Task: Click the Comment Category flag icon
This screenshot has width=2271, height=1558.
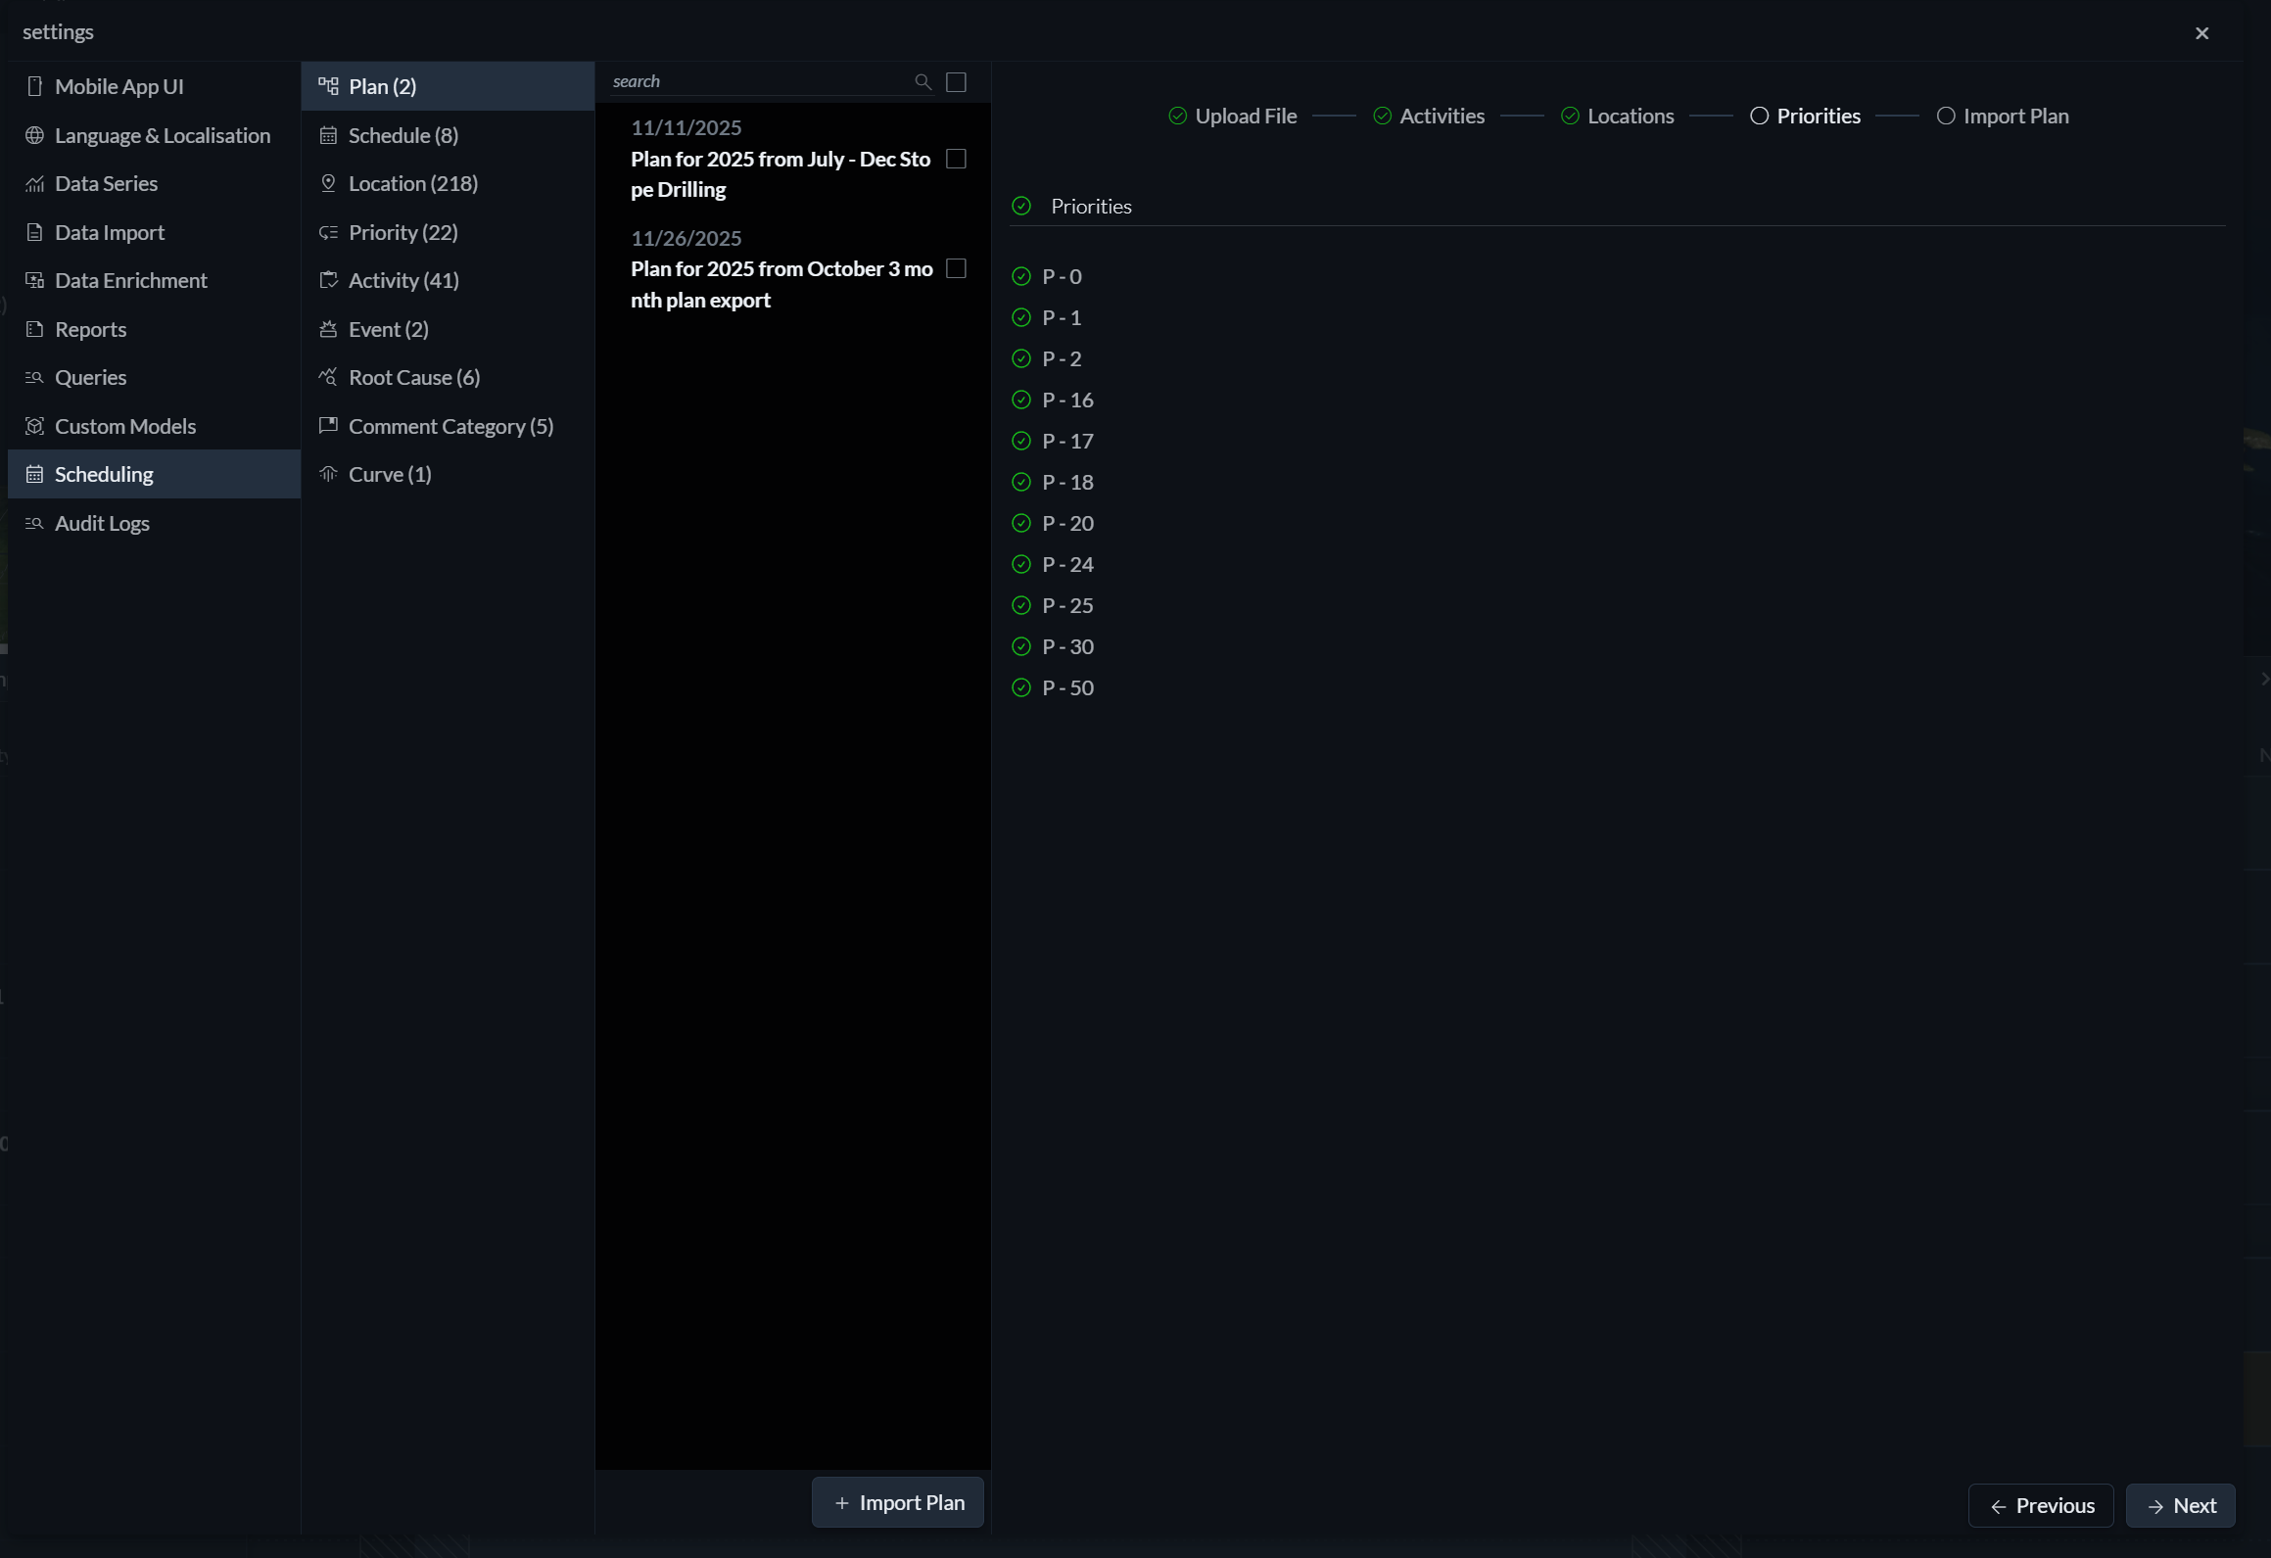Action: click(x=328, y=426)
